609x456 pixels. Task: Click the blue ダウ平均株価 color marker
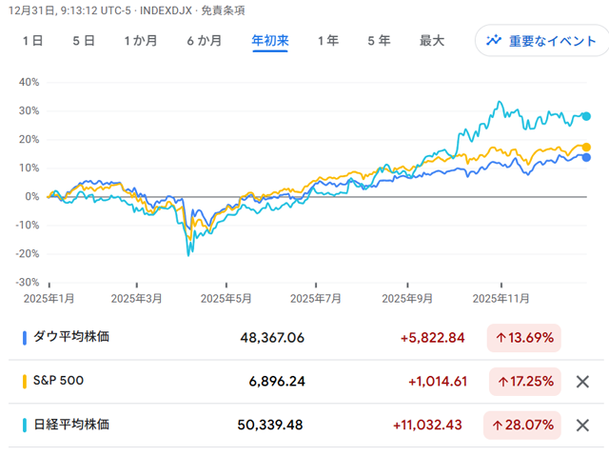24,337
